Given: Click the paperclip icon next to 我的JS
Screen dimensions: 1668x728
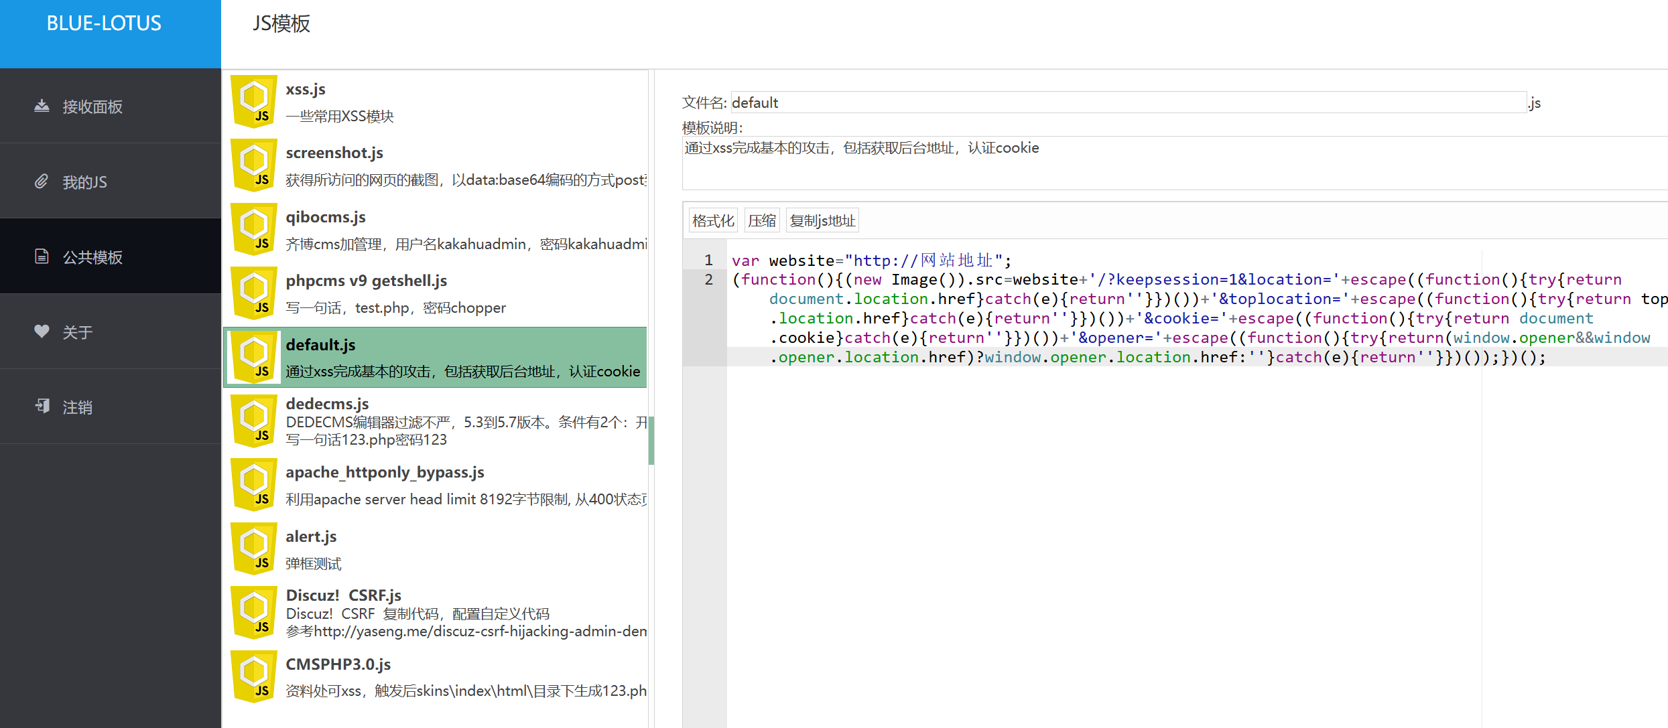Looking at the screenshot, I should (42, 181).
